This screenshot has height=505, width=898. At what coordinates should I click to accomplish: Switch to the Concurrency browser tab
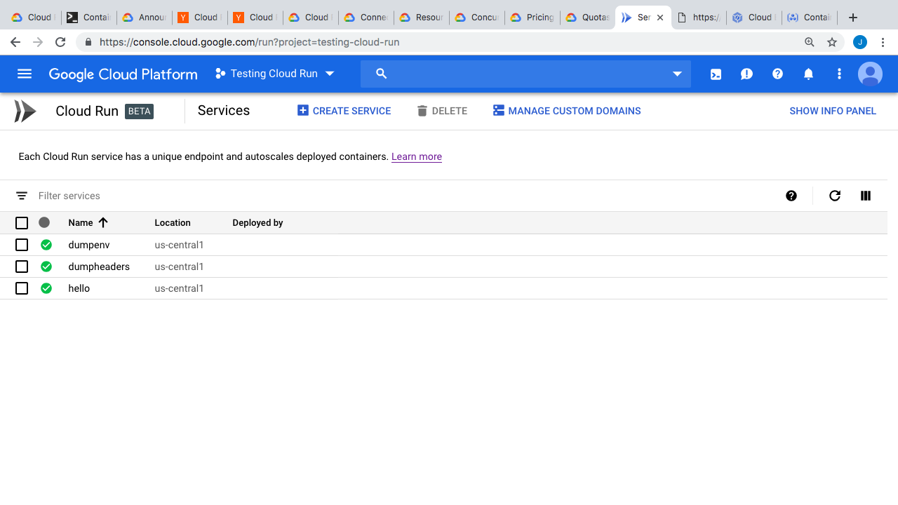[476, 18]
